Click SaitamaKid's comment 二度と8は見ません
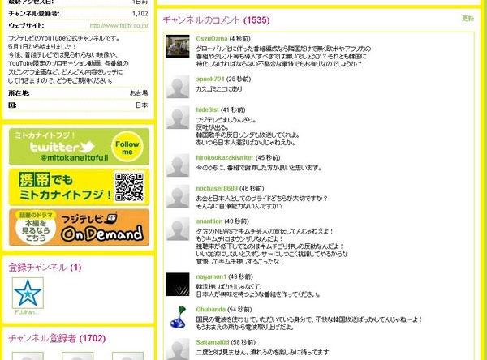 [x=262, y=352]
